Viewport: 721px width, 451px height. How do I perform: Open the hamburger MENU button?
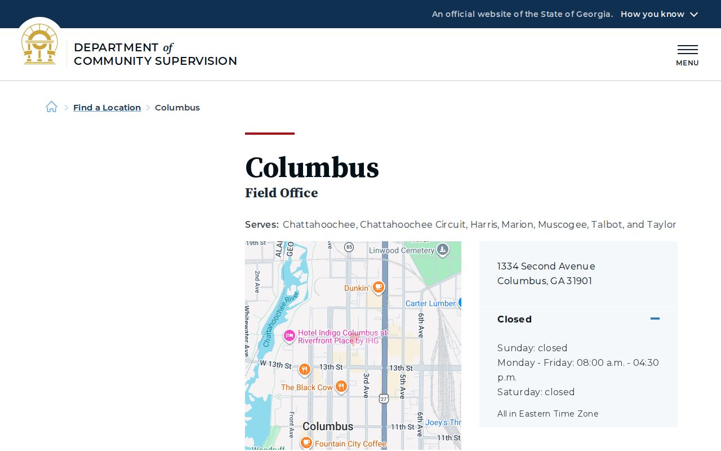pos(687,55)
